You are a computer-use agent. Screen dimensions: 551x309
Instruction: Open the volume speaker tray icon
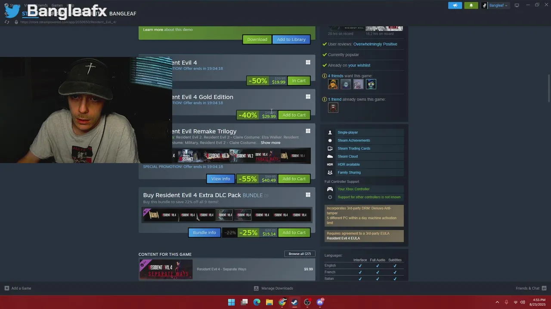coord(523,302)
